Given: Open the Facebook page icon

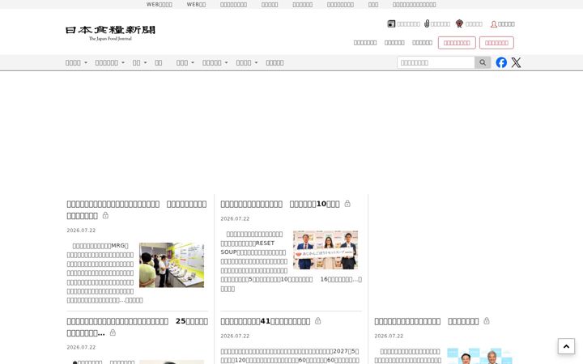Looking at the screenshot, I should coord(501,62).
